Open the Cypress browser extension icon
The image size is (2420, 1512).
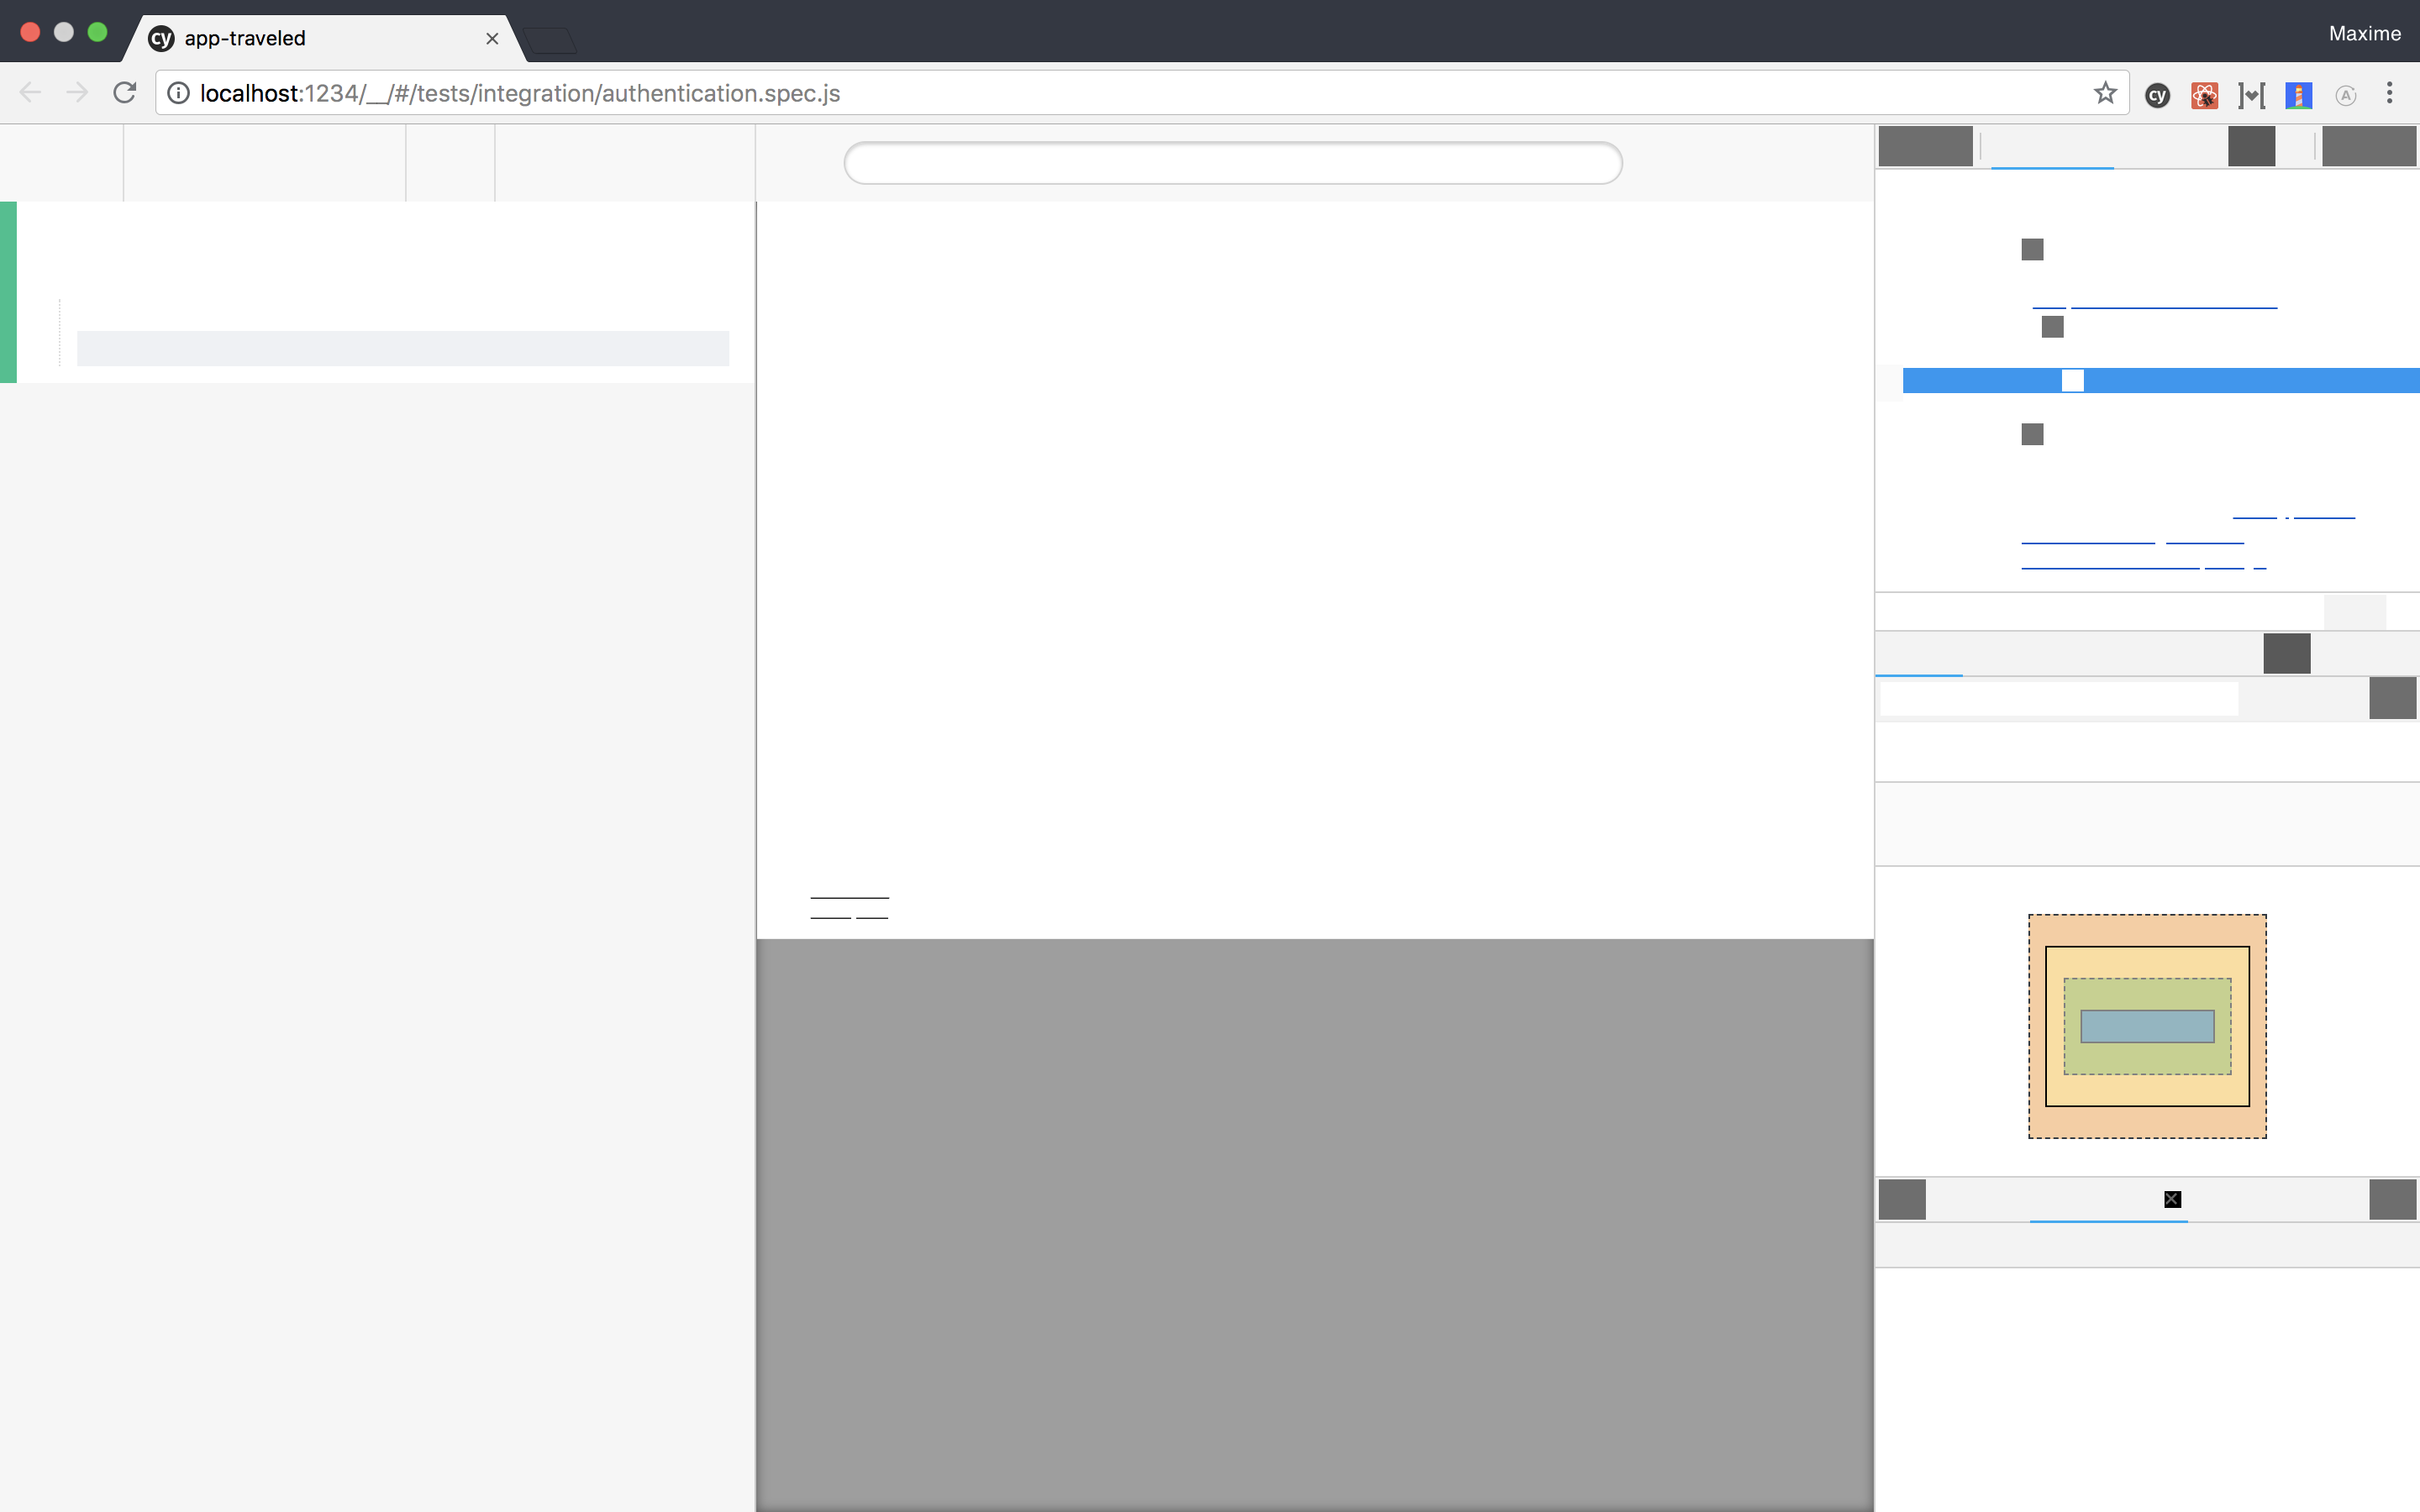coord(2157,95)
